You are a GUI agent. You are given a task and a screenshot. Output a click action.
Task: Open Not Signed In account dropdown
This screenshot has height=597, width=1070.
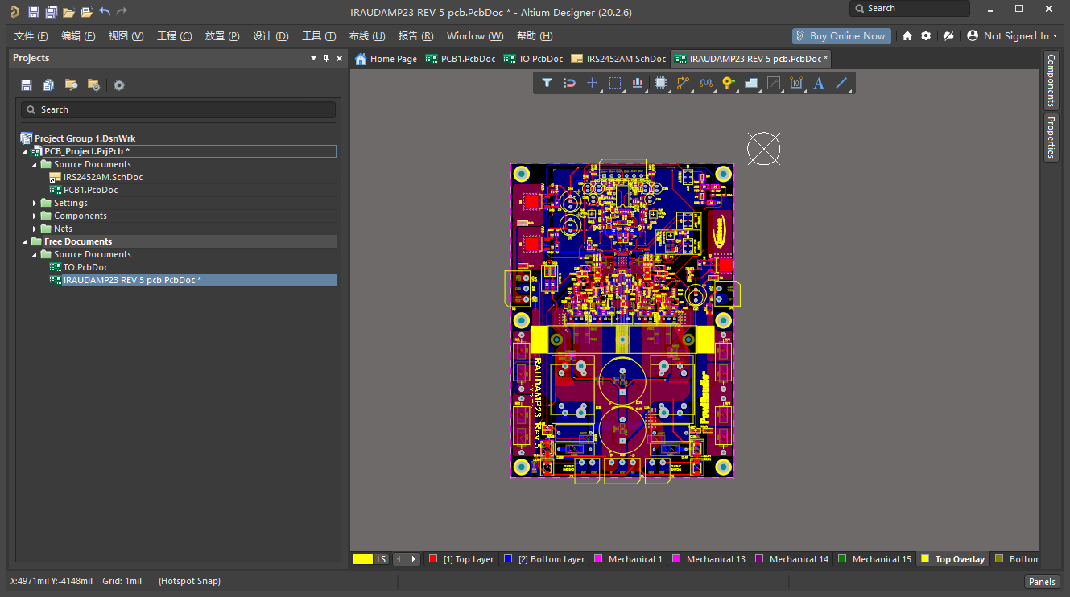tap(1012, 35)
